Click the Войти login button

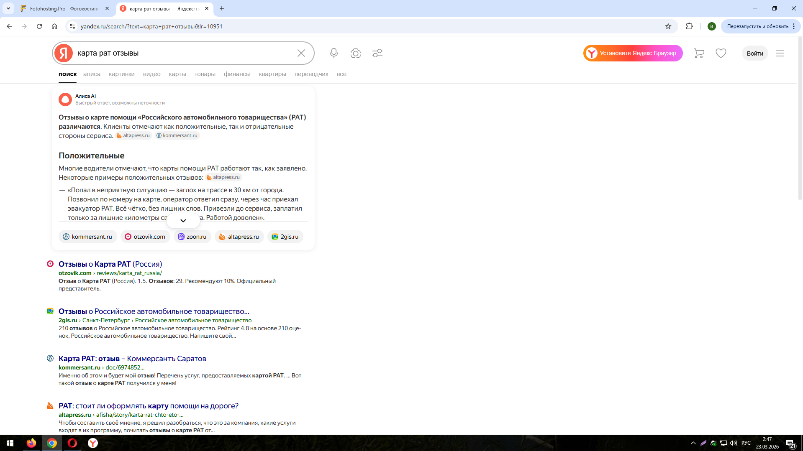click(x=755, y=53)
